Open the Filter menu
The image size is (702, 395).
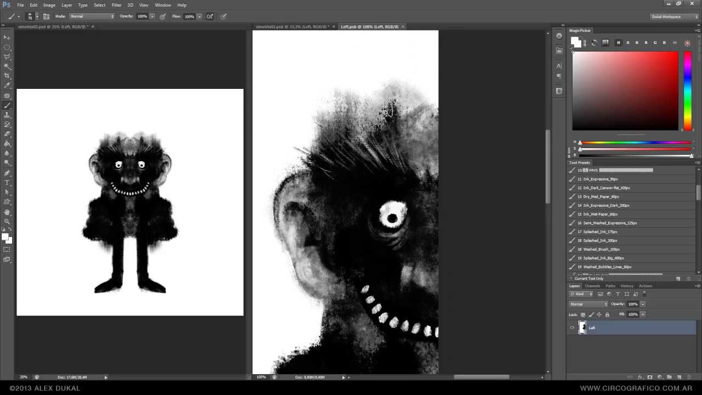(116, 5)
